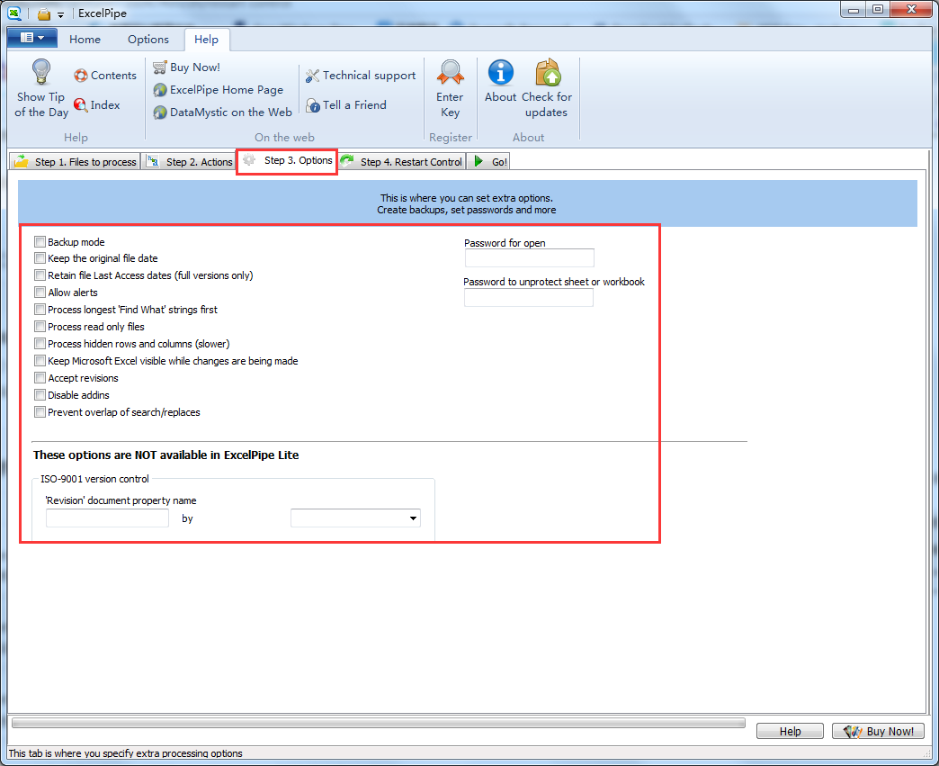Minimize the ExcelPipe window
The height and width of the screenshot is (766, 939).
(854, 10)
